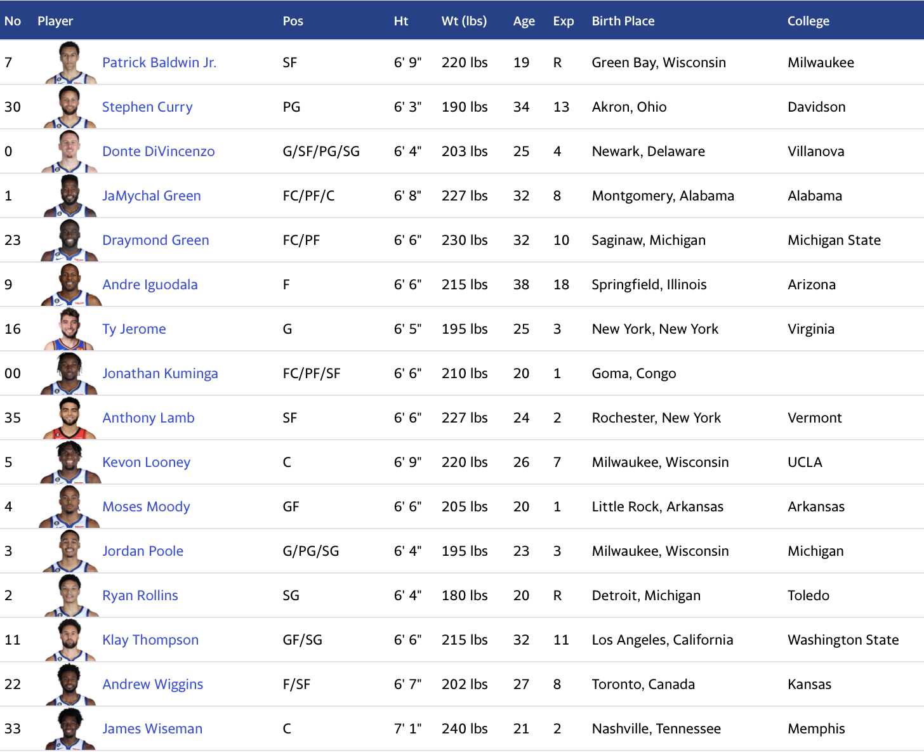This screenshot has height=755, width=924.
Task: Click the College column header
Action: pyautogui.click(x=808, y=21)
